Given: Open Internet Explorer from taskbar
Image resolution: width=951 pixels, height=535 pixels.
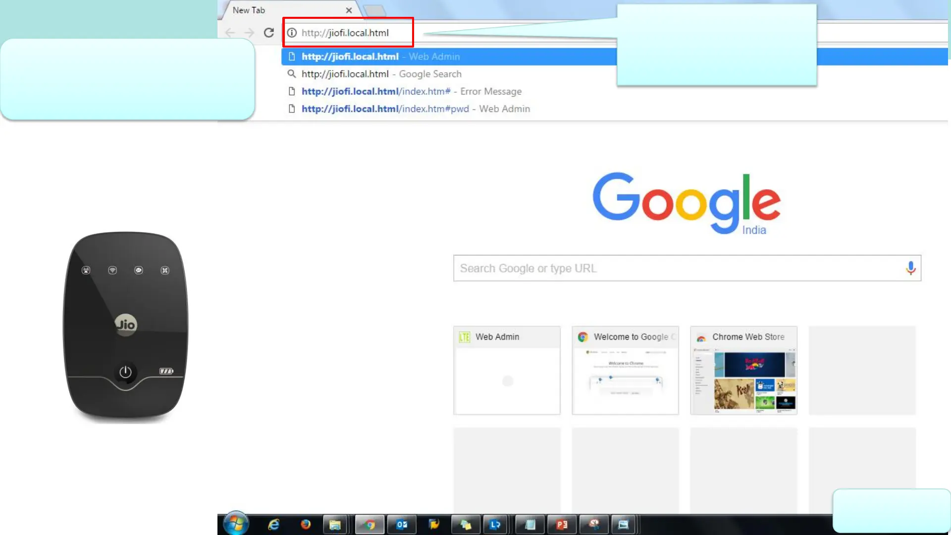Looking at the screenshot, I should (273, 524).
